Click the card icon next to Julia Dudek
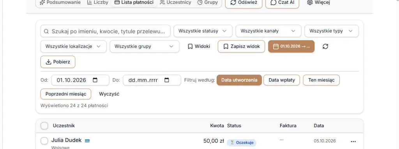The width and height of the screenshot is (399, 149). pos(87,140)
